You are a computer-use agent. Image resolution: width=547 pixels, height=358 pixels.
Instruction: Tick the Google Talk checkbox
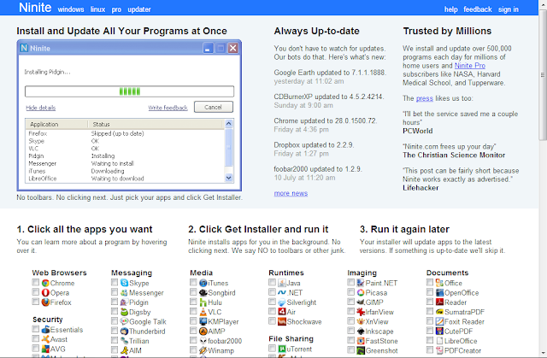[x=115, y=320]
